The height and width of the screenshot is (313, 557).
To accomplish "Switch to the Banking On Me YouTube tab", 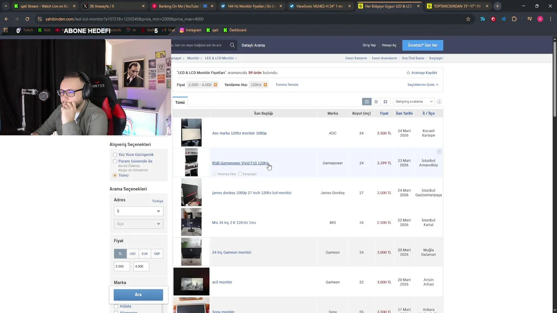I will click(x=182, y=6).
